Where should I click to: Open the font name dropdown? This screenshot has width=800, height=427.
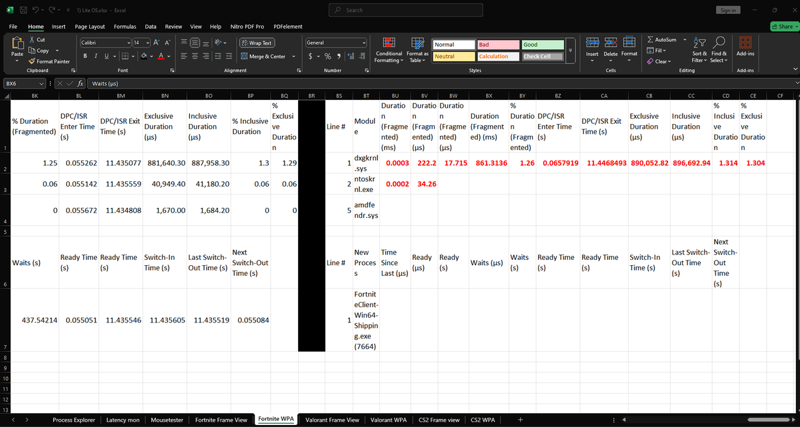[128, 43]
